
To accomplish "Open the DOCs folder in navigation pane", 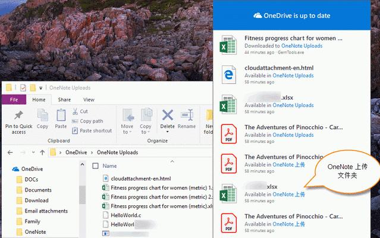I will [x=32, y=180].
